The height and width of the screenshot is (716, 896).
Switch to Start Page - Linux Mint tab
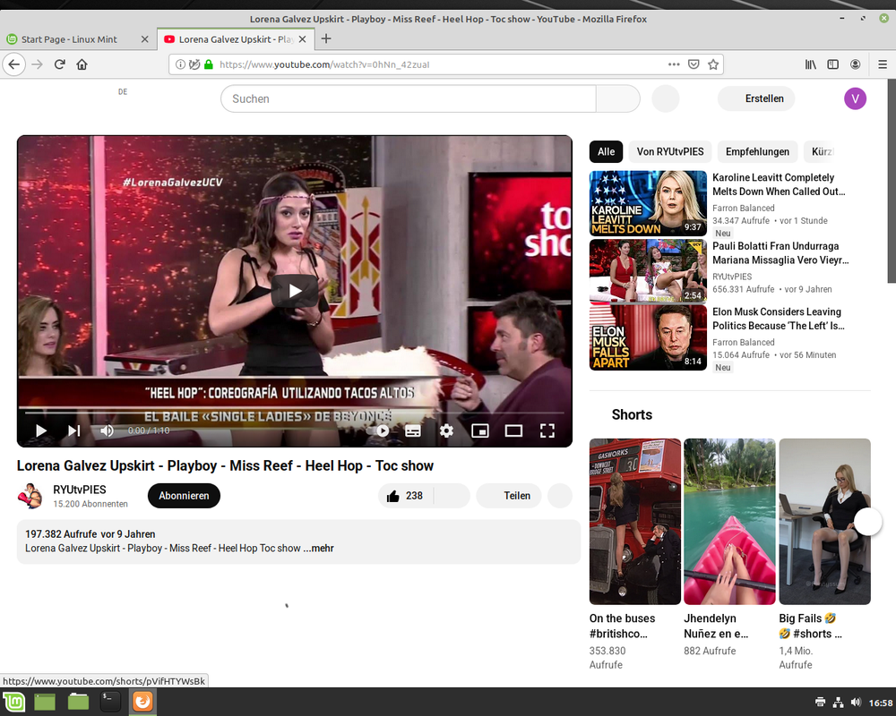coord(78,39)
